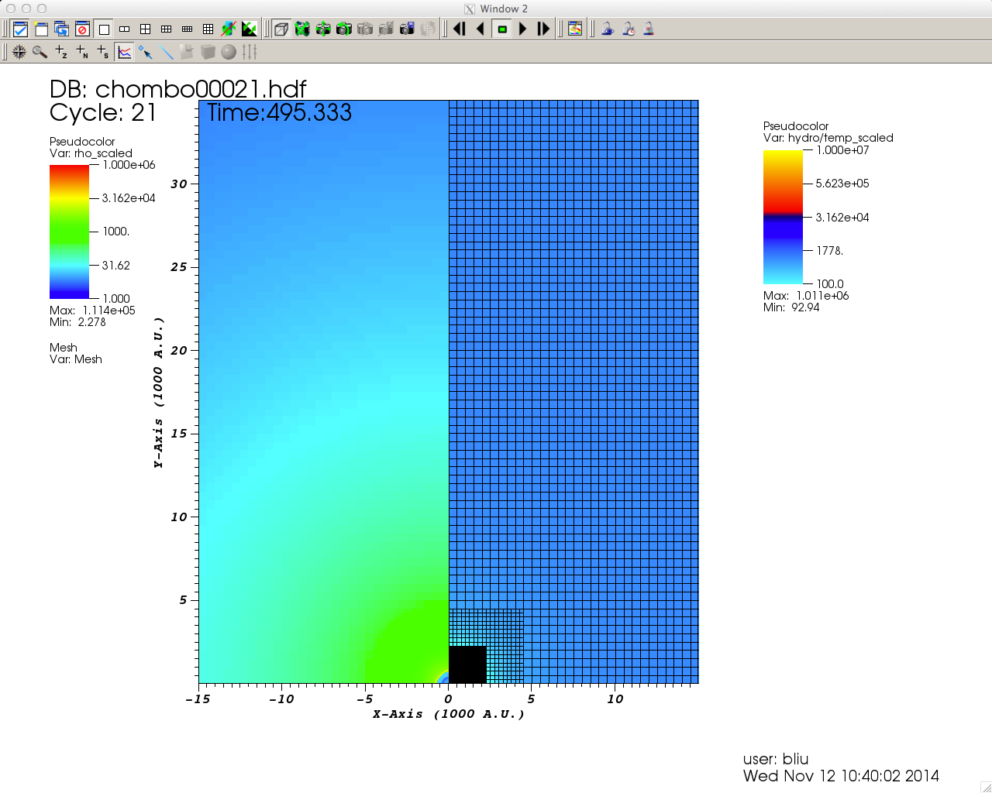Viewport: 992px width, 793px height.
Task: Select the Lineout curve mode
Action: [124, 52]
